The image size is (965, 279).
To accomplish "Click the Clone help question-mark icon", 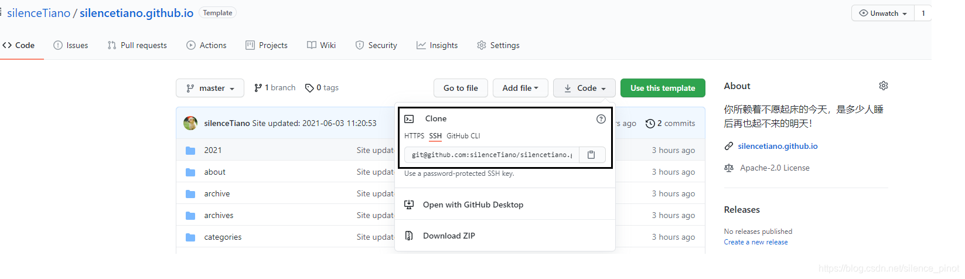I will 601,119.
